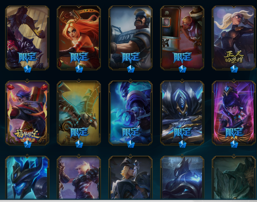
Task: Click blue gem under orange-haired reindeer skin
Action: pos(79,69)
